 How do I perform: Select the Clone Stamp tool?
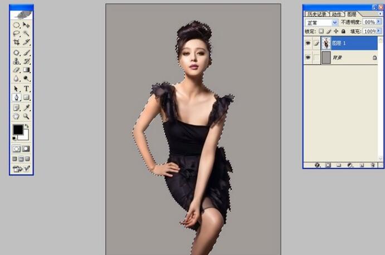(17, 61)
